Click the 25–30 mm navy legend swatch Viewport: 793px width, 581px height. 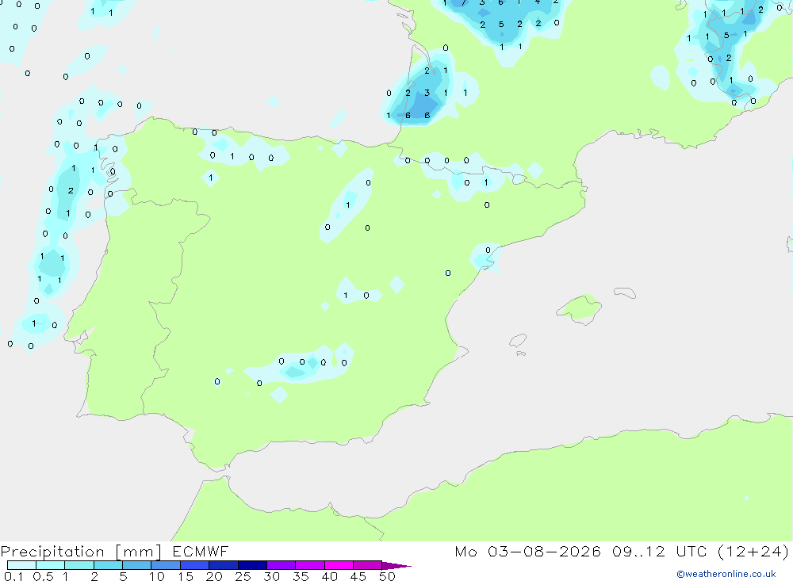click(252, 565)
